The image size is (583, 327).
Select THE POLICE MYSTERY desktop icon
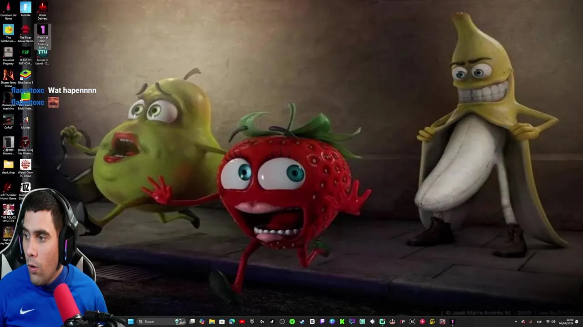tap(8, 213)
